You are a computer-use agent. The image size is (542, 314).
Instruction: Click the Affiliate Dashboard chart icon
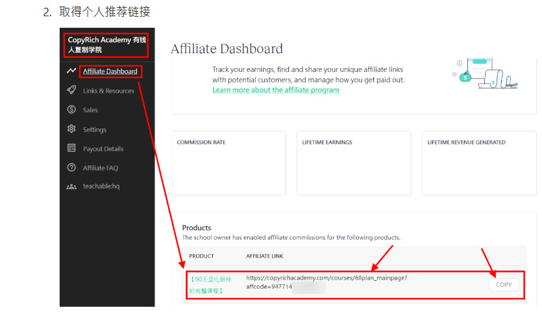71,71
